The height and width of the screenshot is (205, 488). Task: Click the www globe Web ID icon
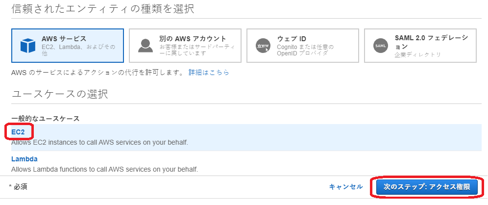[263, 46]
